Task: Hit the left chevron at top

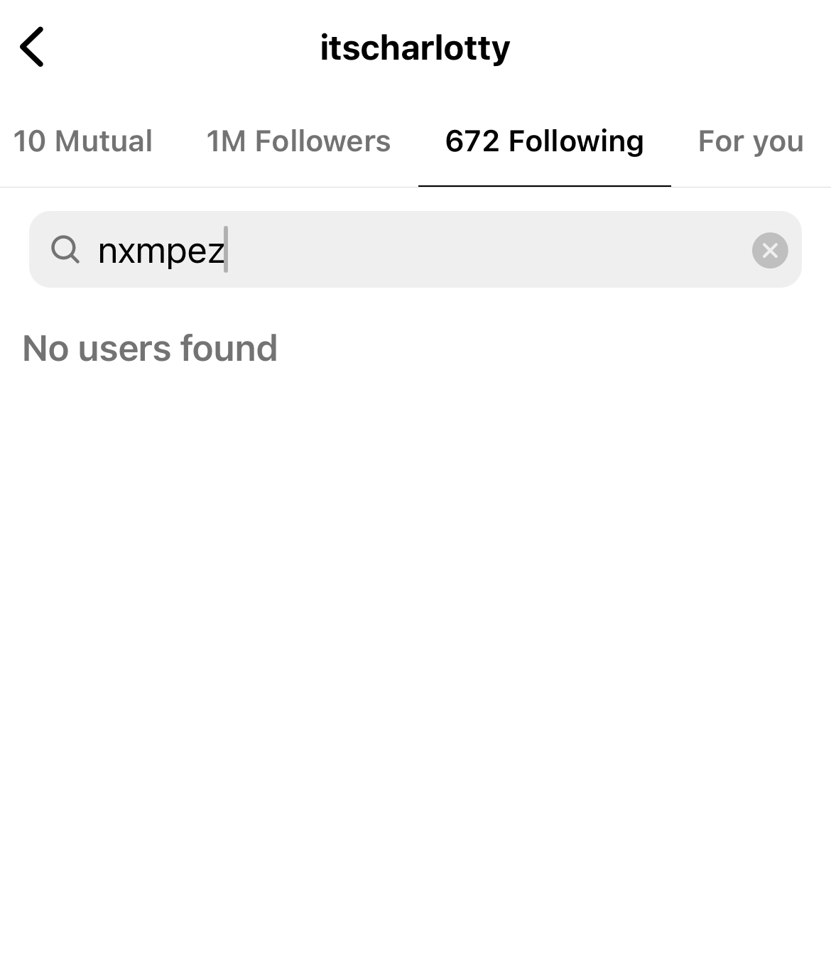Action: tap(32, 47)
